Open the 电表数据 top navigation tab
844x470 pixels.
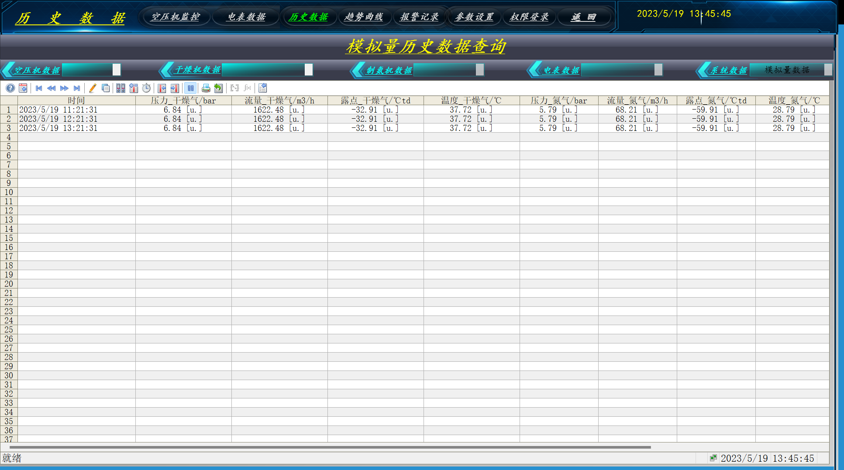(x=247, y=17)
